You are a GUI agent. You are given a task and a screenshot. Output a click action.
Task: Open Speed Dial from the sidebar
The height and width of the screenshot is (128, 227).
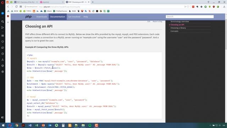pyautogui.click(x=2, y=36)
